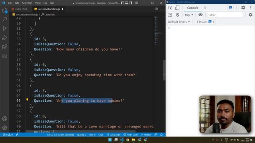
Task: Switch to the index.html tab
Action: [x=21, y=9]
